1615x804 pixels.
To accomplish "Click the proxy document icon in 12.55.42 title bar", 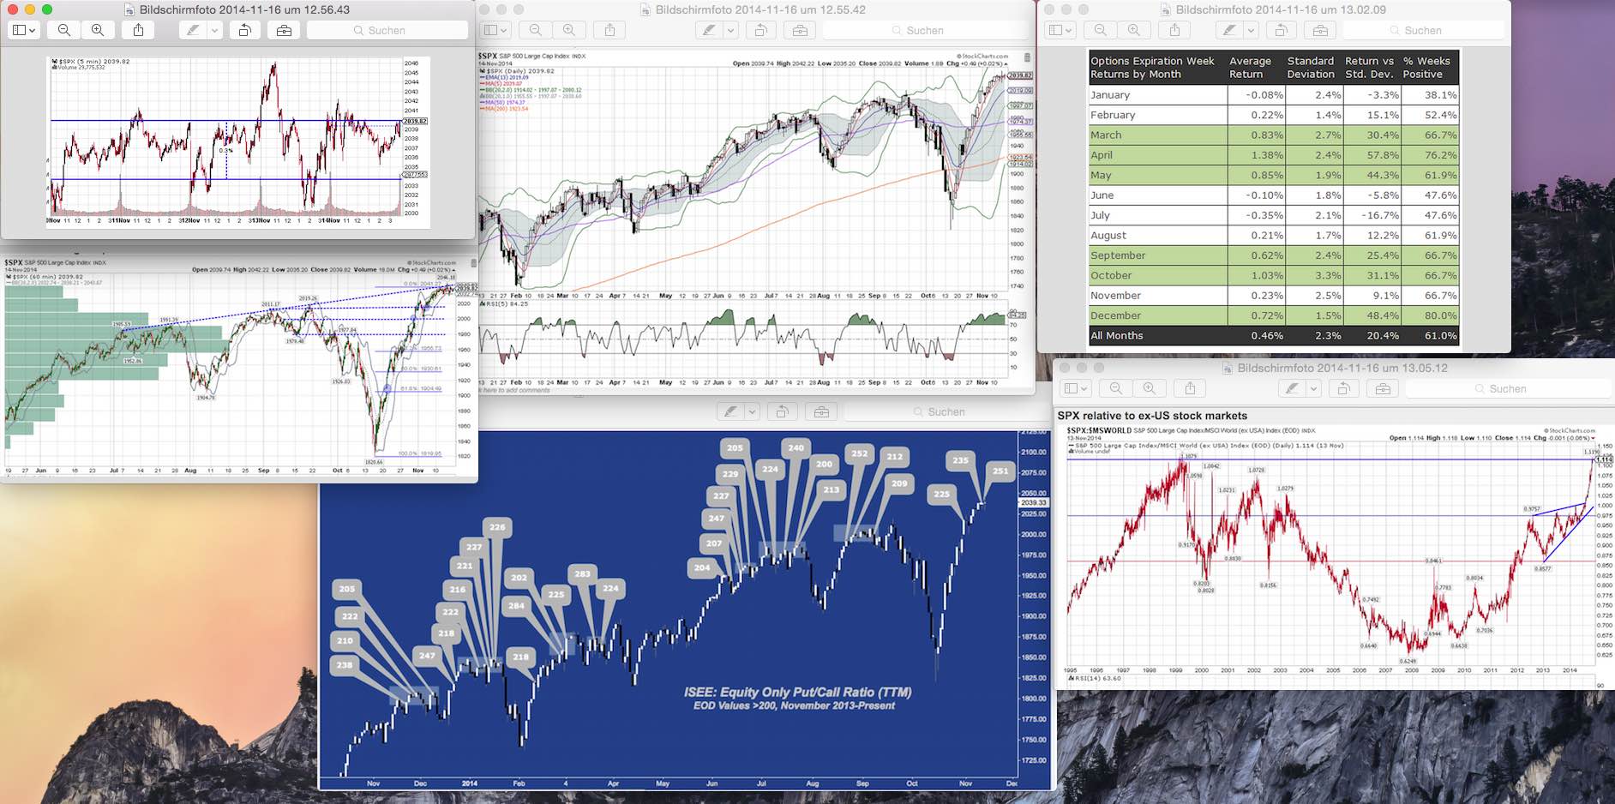I will [645, 10].
